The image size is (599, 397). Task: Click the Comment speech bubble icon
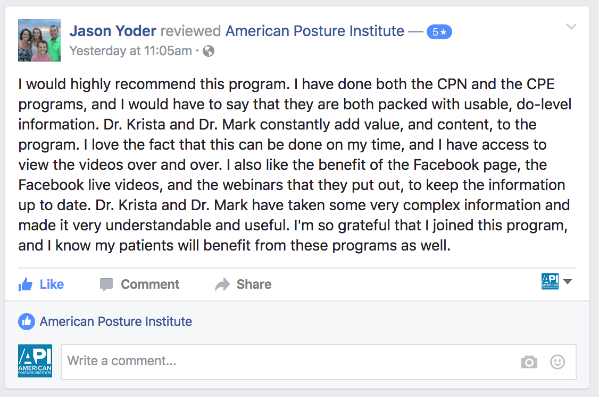click(x=106, y=285)
